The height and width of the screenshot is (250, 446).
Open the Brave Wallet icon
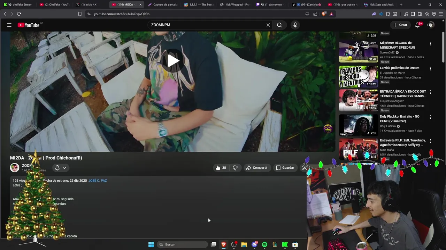pyautogui.click(x=420, y=14)
